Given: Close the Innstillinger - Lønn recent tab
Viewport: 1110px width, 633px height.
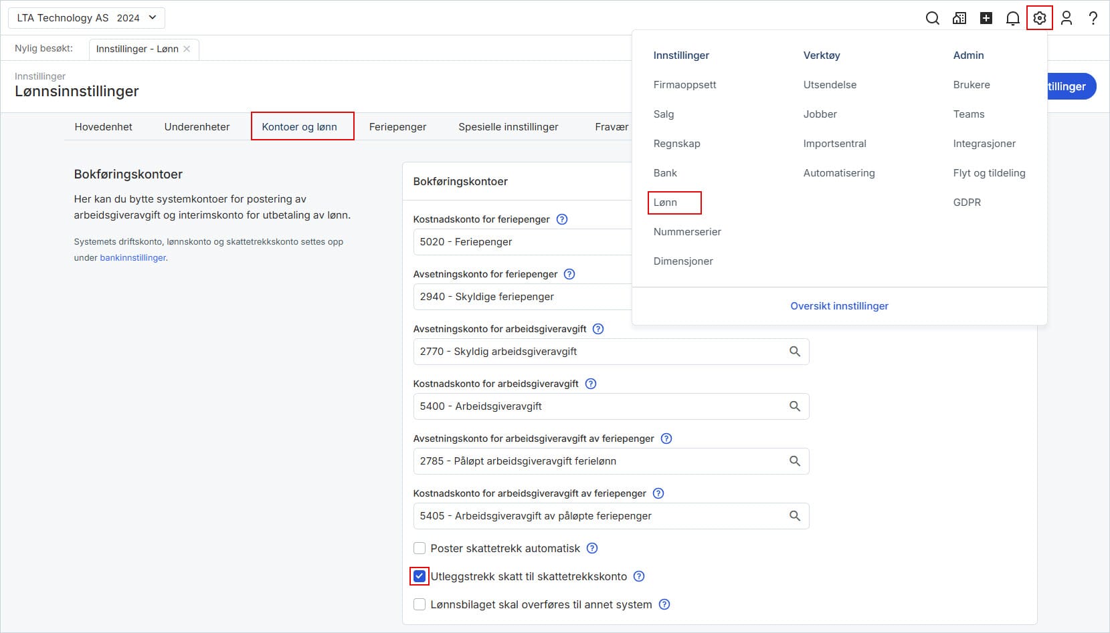Looking at the screenshot, I should (x=187, y=49).
